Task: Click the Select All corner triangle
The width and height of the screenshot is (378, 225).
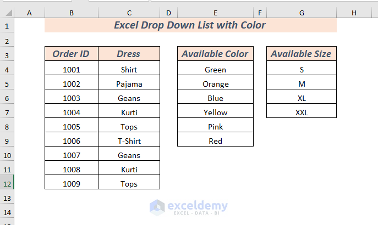Action: [7, 13]
